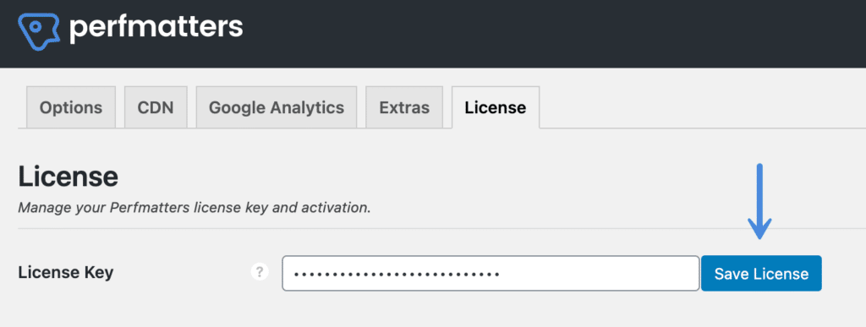Click the perfmatters wordmark text
The height and width of the screenshot is (327, 866).
156,28
